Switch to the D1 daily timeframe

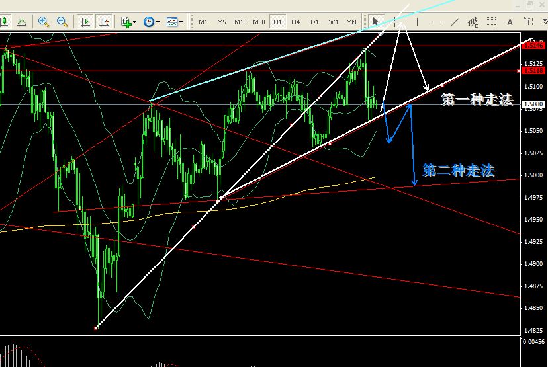(x=314, y=22)
